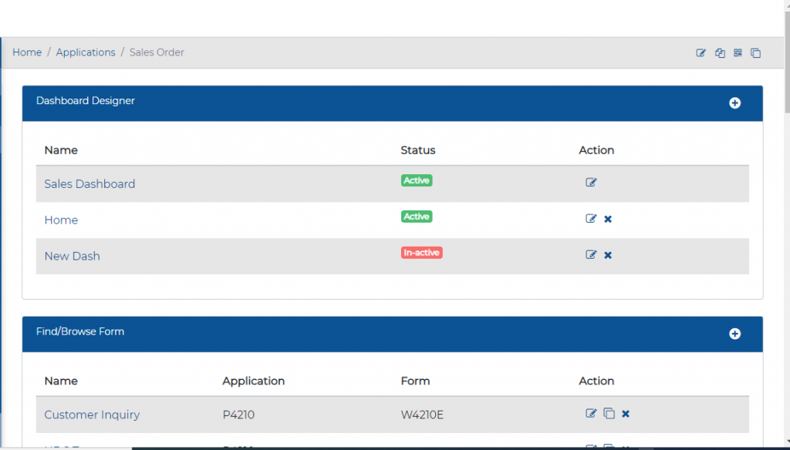Viewport: 790px width, 450px height.
Task: Open the edit icon on the Home row
Action: [591, 219]
